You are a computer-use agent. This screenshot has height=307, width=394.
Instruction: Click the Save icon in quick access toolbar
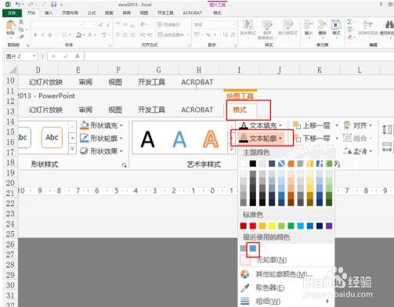click(x=54, y=4)
